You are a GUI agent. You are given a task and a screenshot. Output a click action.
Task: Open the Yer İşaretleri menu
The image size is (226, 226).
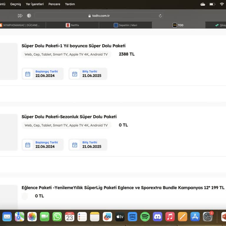[35, 4]
